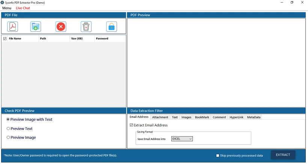Image resolution: width=308 pixels, height=164 pixels.
Task: Click the Path column header
Action: [x=54, y=38]
